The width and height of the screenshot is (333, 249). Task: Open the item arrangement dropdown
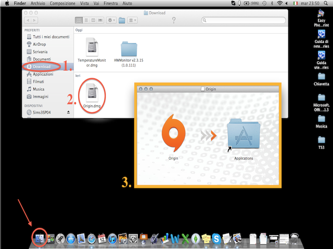132,20
